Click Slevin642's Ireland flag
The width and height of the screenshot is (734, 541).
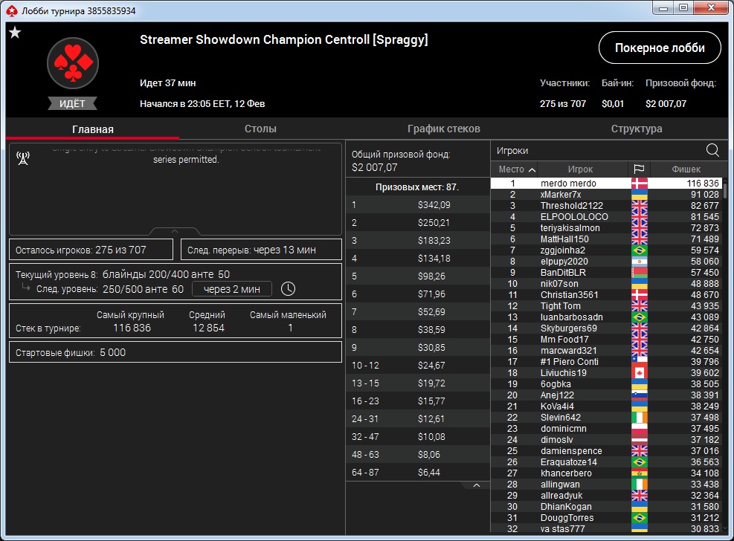(x=639, y=417)
